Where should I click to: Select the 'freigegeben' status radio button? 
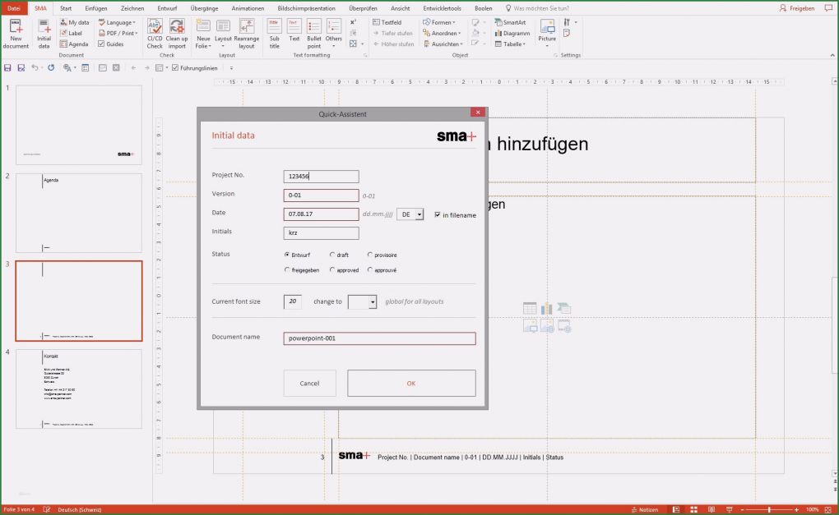(287, 269)
